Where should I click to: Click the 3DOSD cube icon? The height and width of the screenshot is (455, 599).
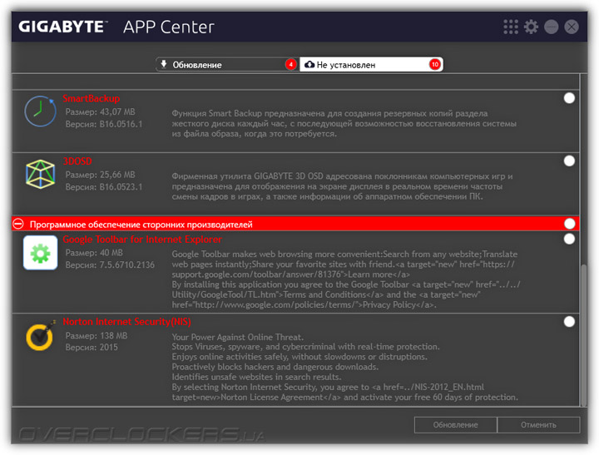(x=40, y=174)
